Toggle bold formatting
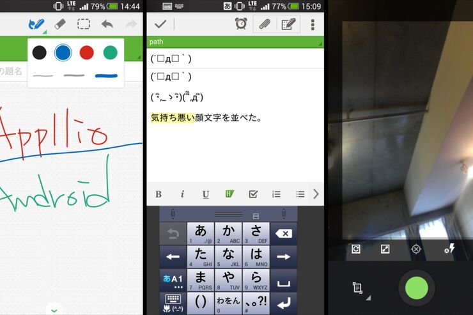The image size is (473, 315). [159, 194]
